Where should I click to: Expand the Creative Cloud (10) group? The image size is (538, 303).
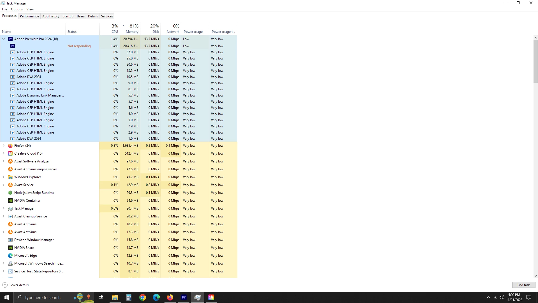(4, 153)
